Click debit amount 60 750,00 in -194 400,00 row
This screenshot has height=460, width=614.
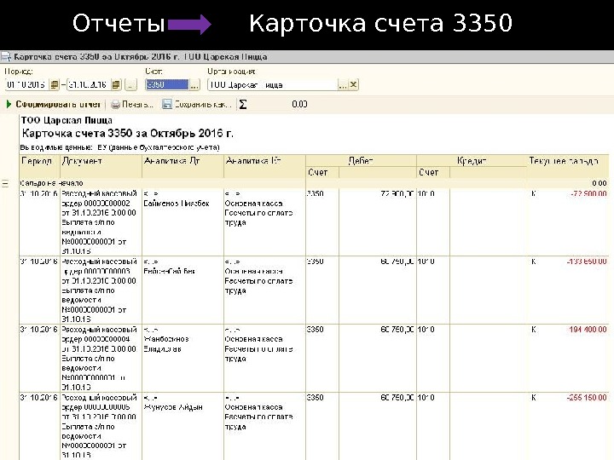click(x=397, y=330)
